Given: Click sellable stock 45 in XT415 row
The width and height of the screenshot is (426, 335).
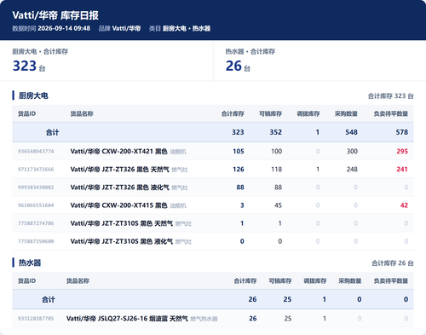Looking at the screenshot, I should click(278, 205).
